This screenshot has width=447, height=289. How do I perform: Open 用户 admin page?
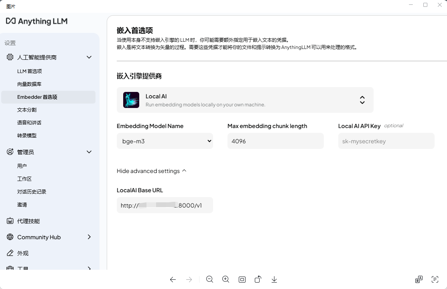pyautogui.click(x=22, y=166)
